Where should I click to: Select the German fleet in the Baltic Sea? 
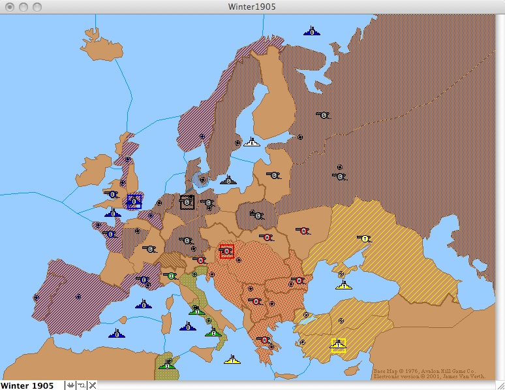click(x=228, y=180)
